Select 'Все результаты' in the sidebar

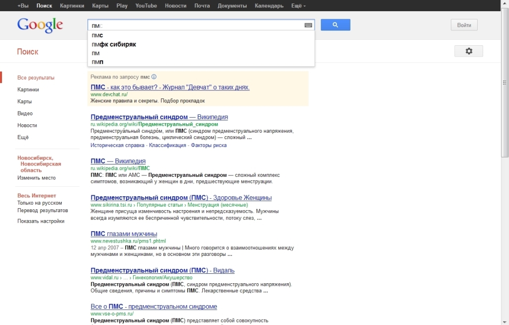point(36,78)
